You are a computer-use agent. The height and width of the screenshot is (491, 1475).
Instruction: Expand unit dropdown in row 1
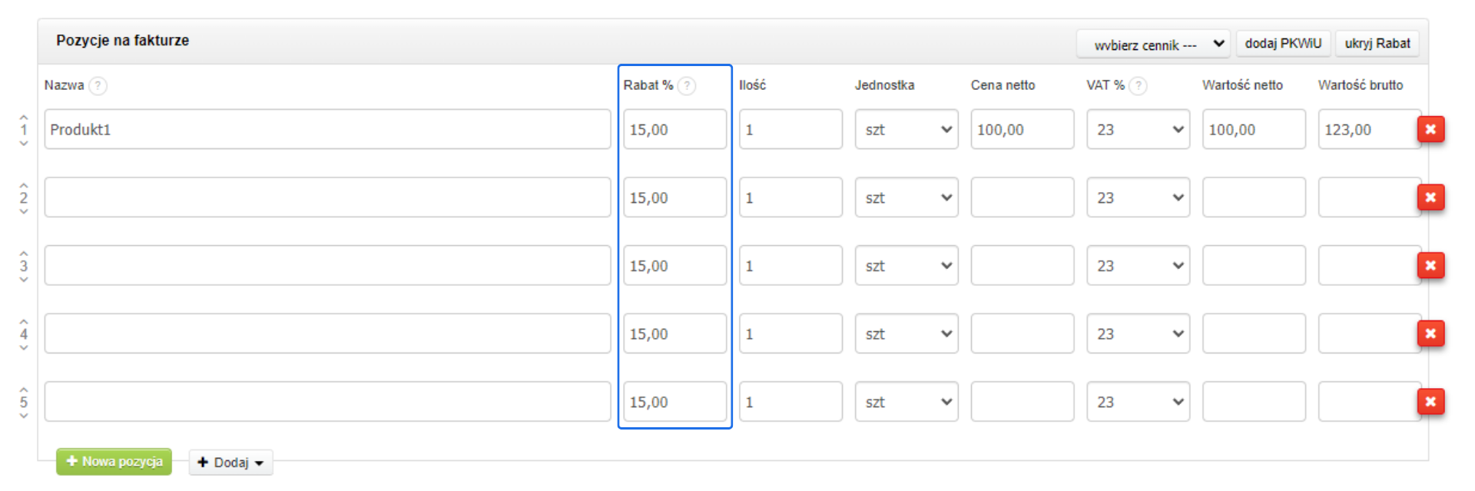[906, 129]
